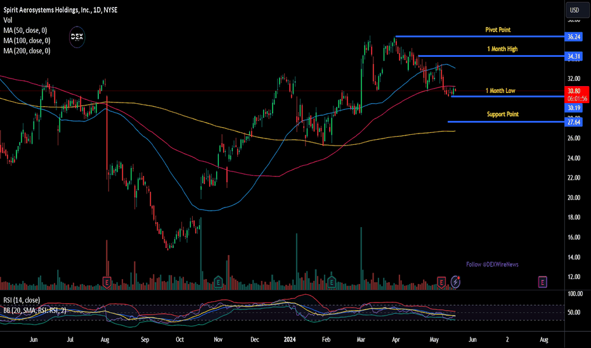The width and height of the screenshot is (591, 348).
Task: Click the green earnings marker in February
Action: click(331, 282)
